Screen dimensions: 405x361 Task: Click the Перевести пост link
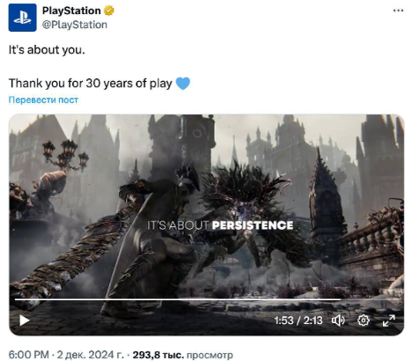[43, 100]
